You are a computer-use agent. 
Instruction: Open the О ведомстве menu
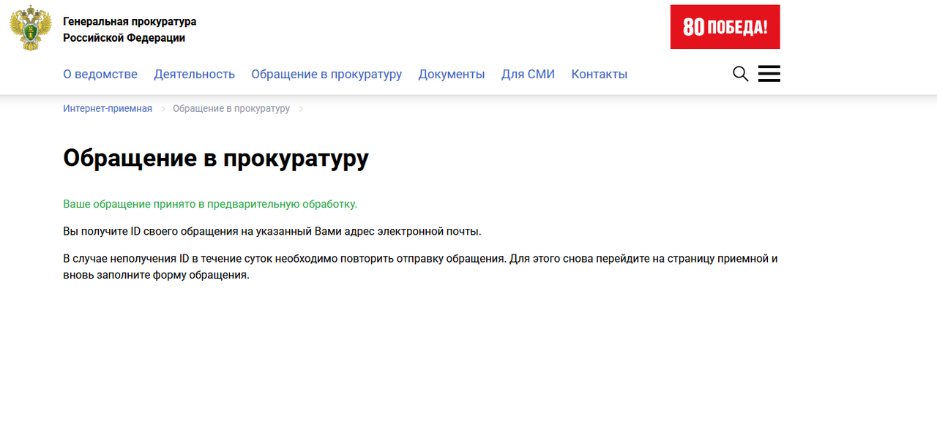[100, 74]
